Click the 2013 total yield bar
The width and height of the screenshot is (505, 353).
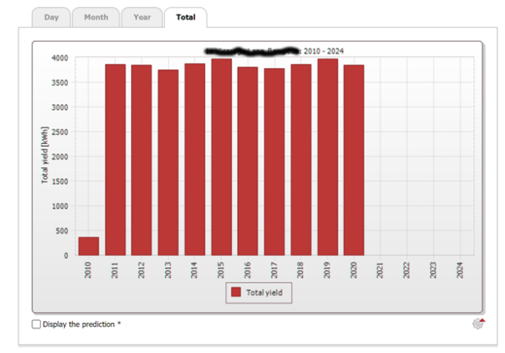pyautogui.click(x=168, y=162)
